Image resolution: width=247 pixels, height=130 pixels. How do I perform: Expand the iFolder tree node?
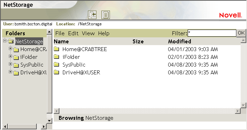click(10, 56)
